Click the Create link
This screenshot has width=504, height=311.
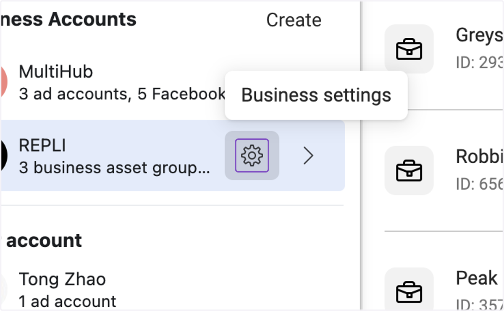click(294, 20)
